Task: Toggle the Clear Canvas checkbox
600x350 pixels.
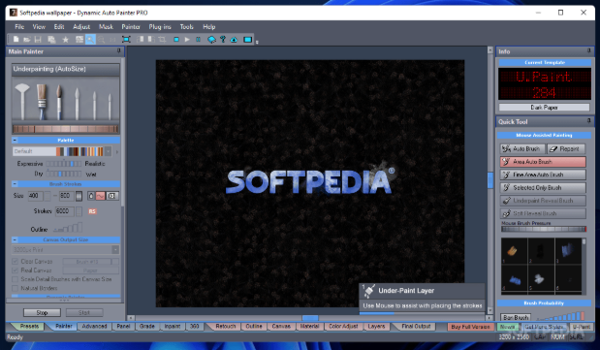Action: coord(15,261)
